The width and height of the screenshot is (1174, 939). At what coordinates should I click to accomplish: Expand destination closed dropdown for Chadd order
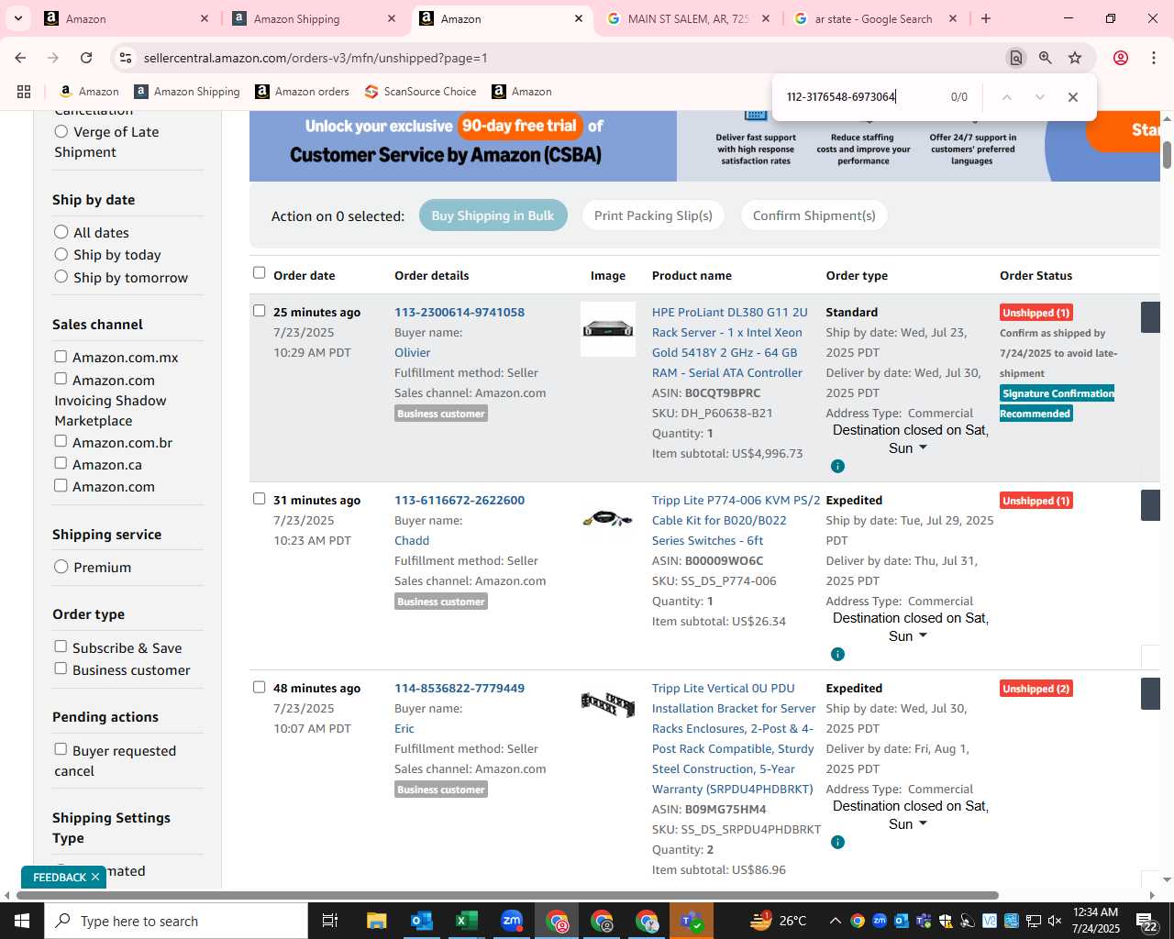pos(923,635)
